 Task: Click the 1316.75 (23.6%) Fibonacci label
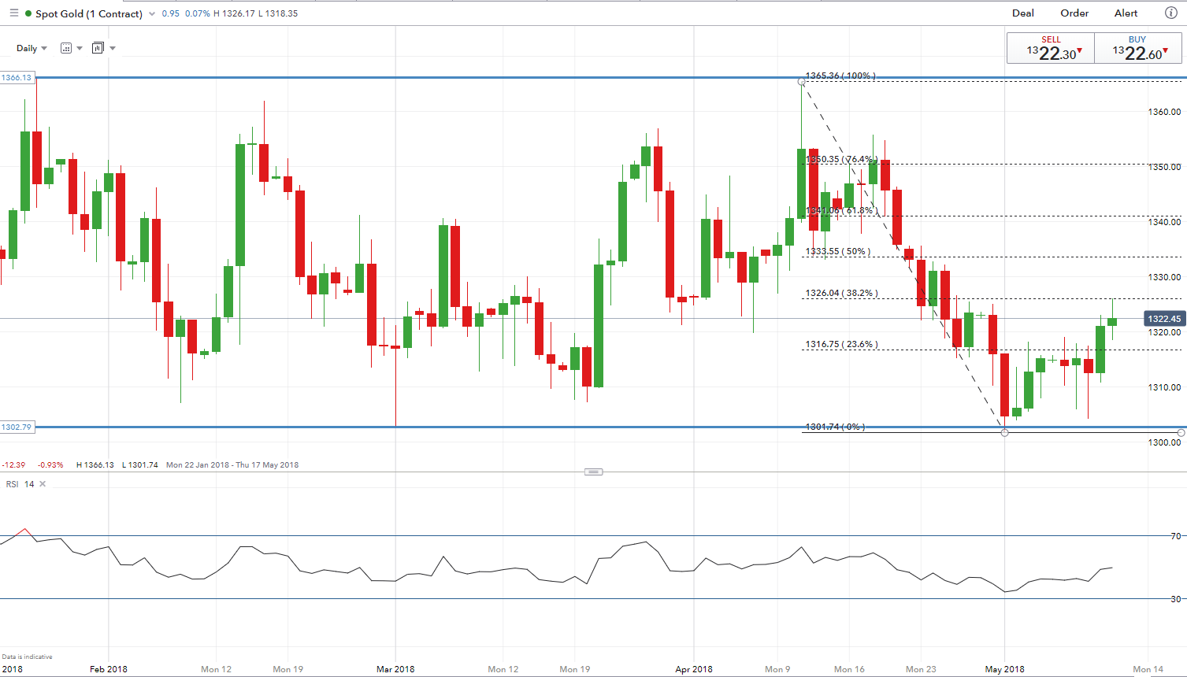841,344
